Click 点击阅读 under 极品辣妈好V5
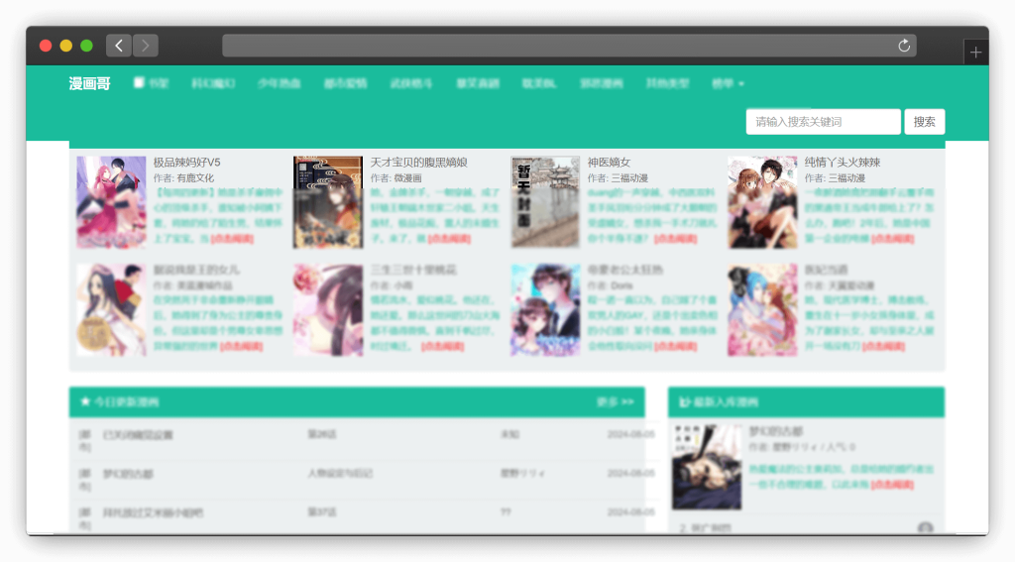 [232, 239]
